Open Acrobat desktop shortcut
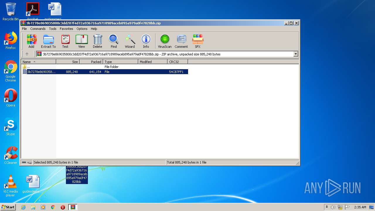 (33, 11)
